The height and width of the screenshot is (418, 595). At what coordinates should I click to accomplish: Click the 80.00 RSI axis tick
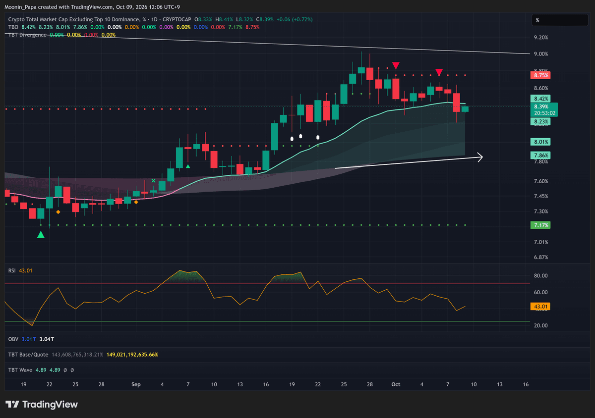click(x=540, y=276)
